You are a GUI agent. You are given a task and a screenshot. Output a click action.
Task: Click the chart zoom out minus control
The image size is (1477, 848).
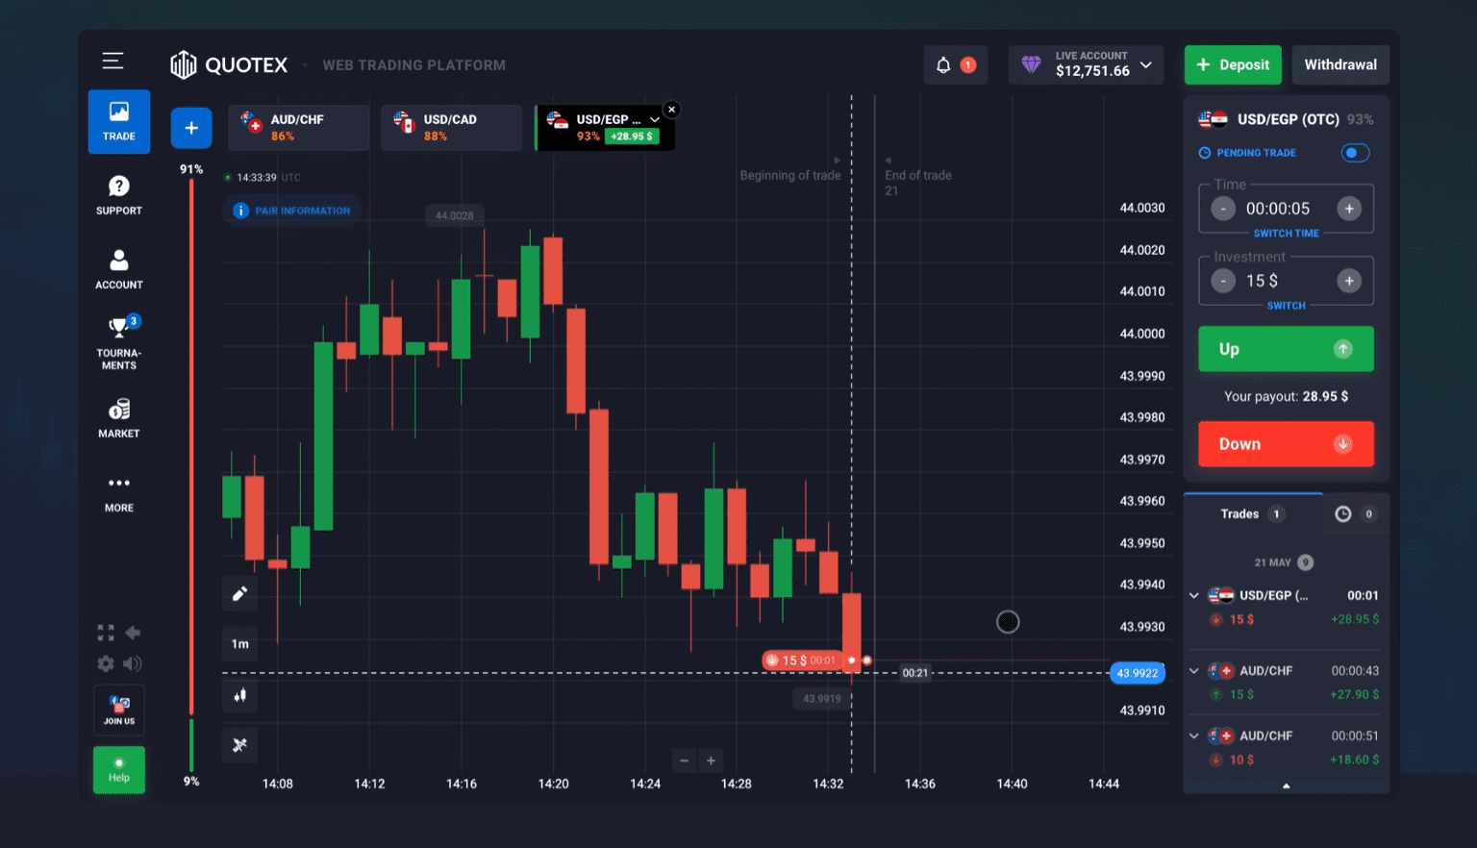coord(685,761)
